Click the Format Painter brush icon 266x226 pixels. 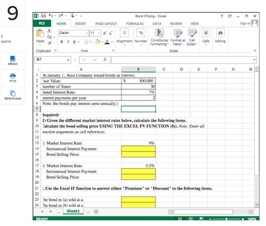pyautogui.click(x=49, y=43)
